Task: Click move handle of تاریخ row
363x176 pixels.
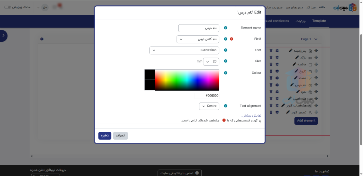Action: tap(316, 71)
